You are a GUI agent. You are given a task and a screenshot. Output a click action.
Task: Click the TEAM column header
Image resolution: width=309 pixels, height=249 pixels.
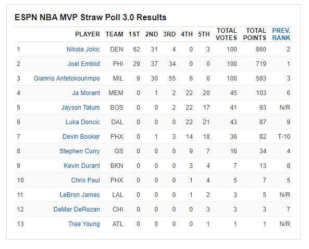coord(114,34)
